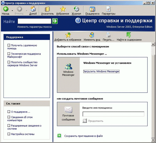The width and height of the screenshot is (156, 143).
Task: Click the arrow bullet beside Получить удаленную помощь
Action: (x=9, y=45)
